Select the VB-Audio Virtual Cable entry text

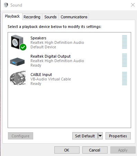tap(51, 79)
